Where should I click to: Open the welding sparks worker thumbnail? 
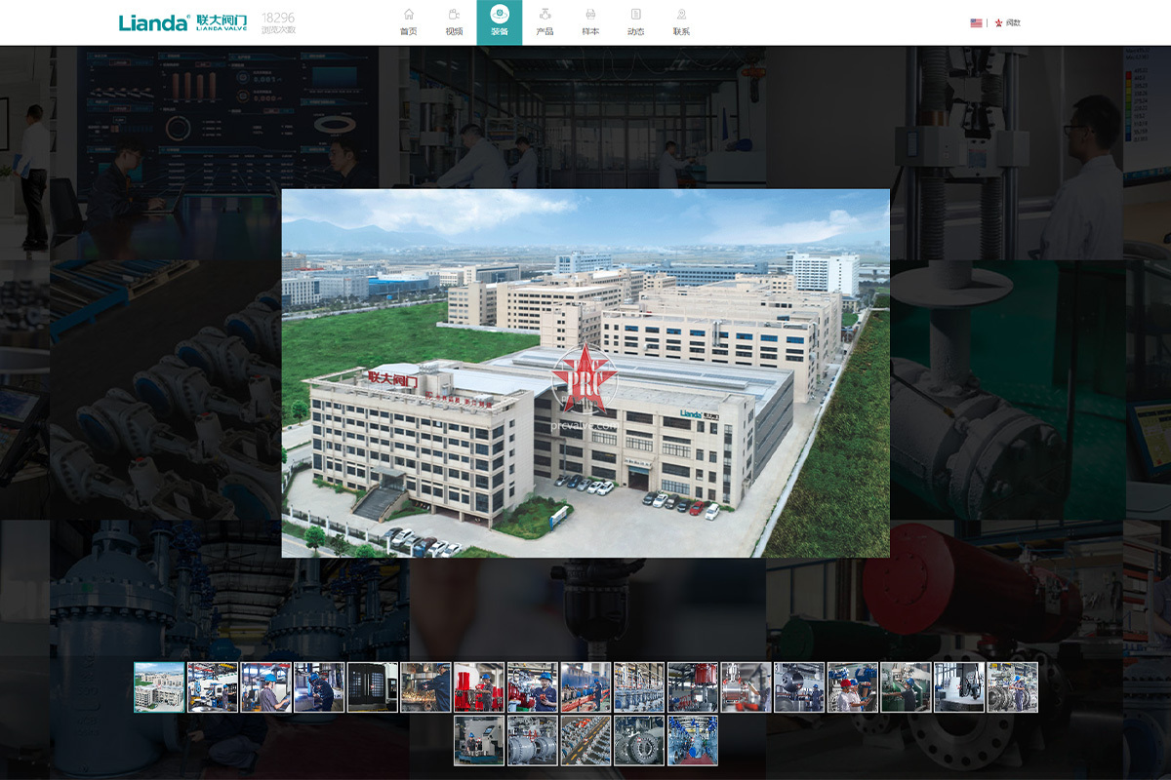pos(425,687)
